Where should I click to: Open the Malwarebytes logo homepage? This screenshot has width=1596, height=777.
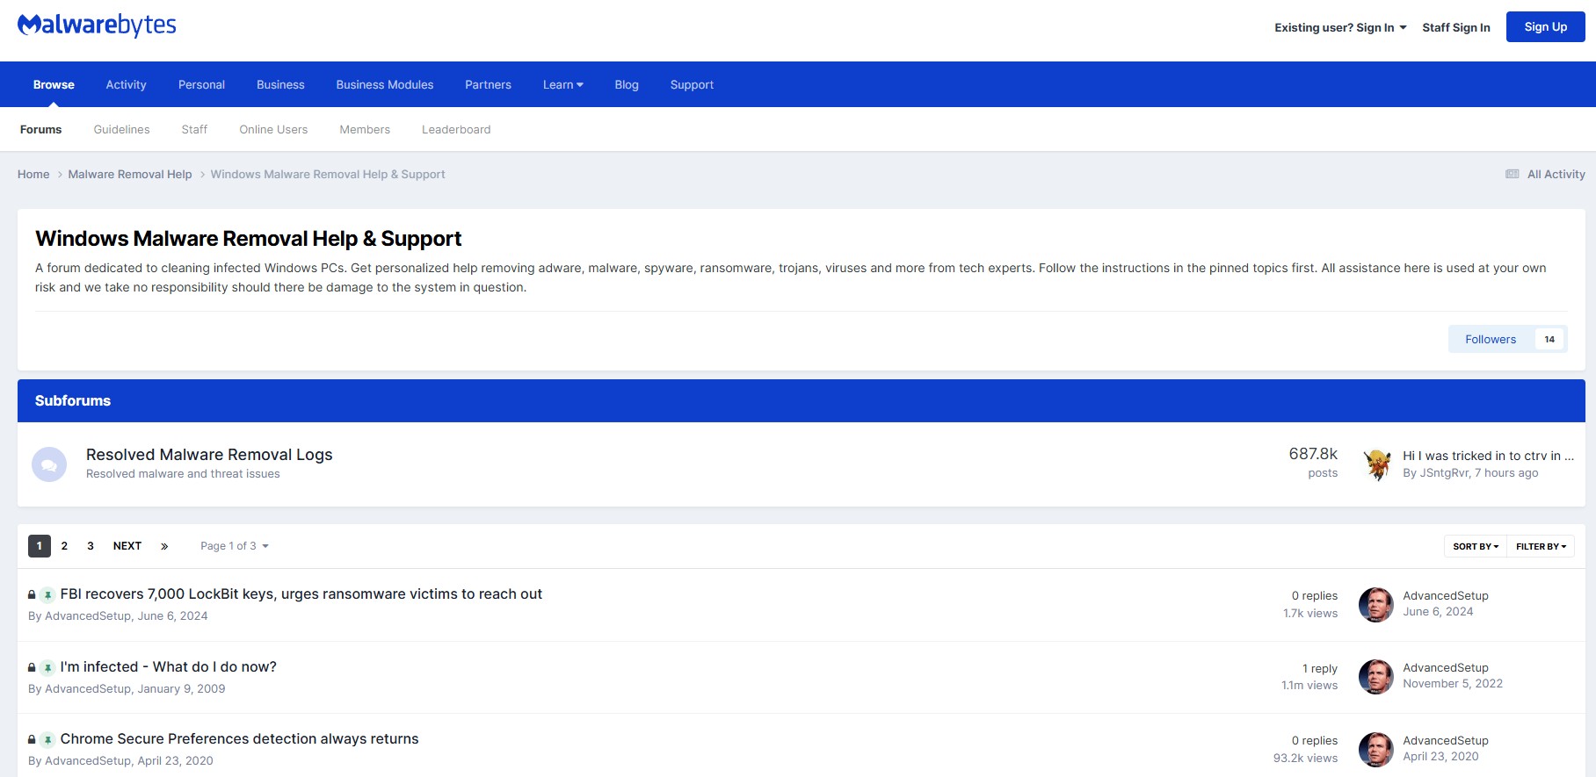point(97,25)
